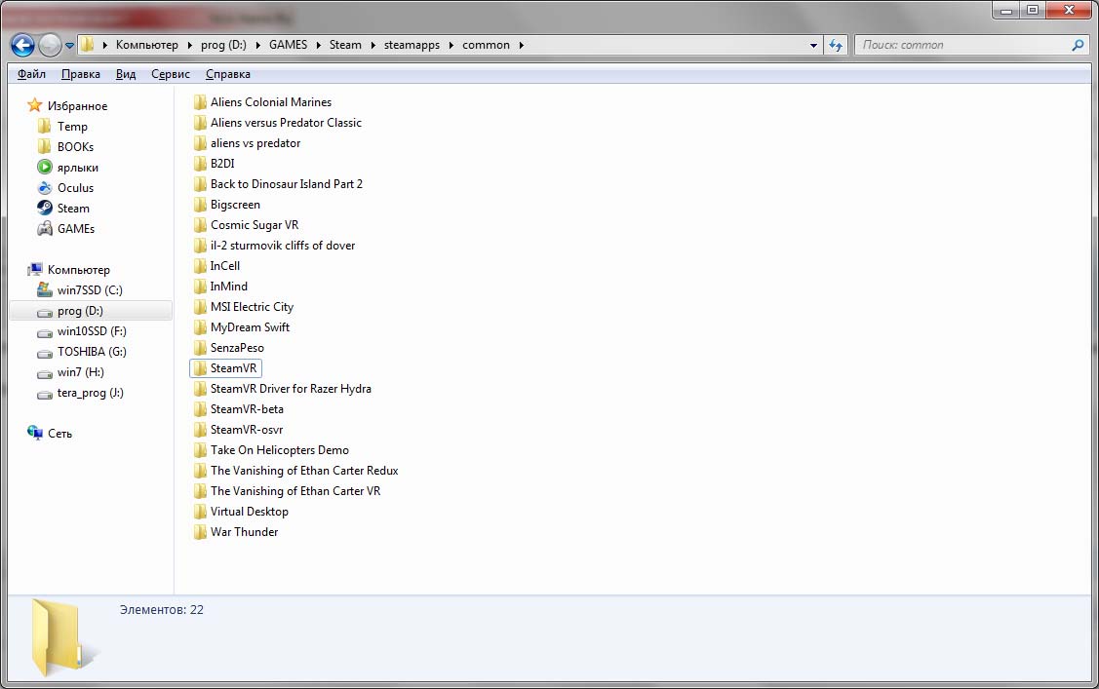Viewport: 1099px width, 689px height.
Task: Open the Правка menu
Action: click(81, 74)
